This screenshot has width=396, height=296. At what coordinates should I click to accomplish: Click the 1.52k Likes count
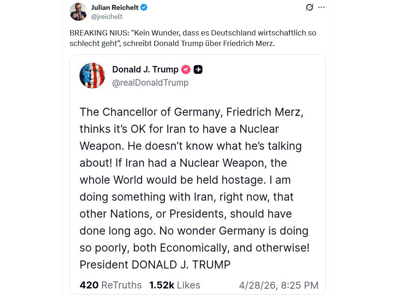pyautogui.click(x=175, y=285)
